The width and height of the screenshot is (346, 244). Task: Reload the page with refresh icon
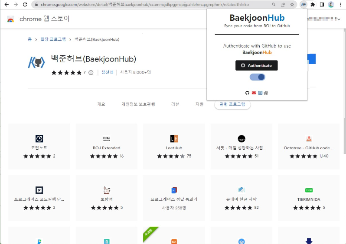(25, 4)
